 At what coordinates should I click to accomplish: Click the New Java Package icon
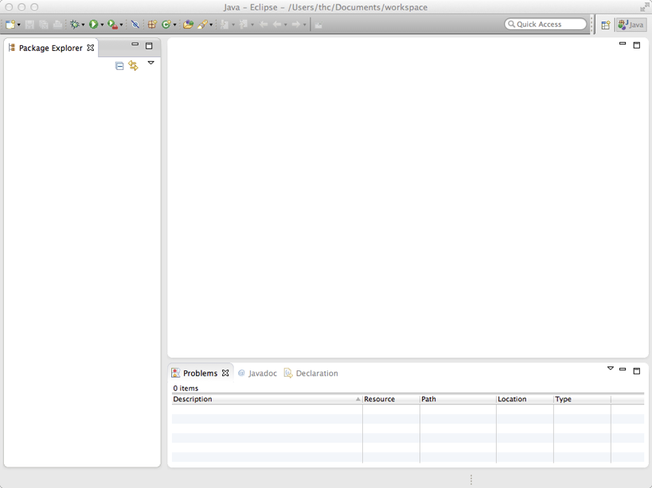coord(152,25)
